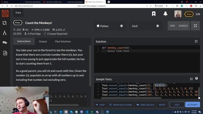Expand the Solution editor panel

tap(196, 41)
